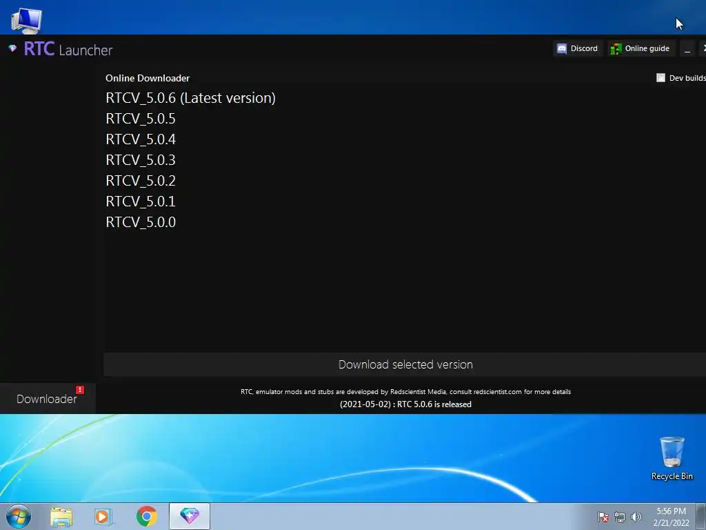
Task: Launch Windows Media Player from taskbar
Action: 103,516
